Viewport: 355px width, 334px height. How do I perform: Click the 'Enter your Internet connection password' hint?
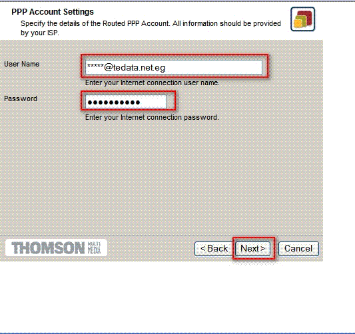[152, 117]
